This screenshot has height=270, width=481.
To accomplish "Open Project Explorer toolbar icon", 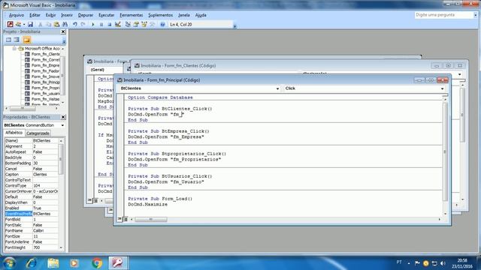I will [x=128, y=24].
